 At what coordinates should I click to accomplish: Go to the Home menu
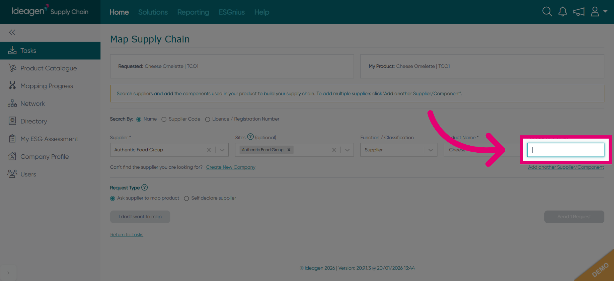tap(119, 12)
